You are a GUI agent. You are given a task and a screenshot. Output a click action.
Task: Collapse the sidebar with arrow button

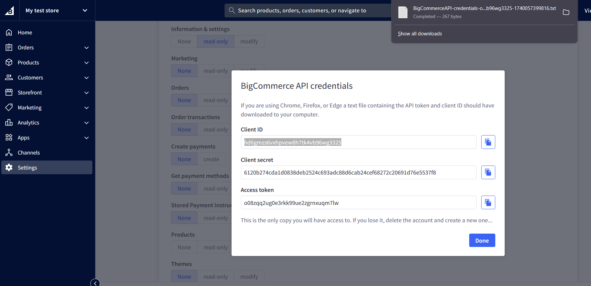[95, 283]
